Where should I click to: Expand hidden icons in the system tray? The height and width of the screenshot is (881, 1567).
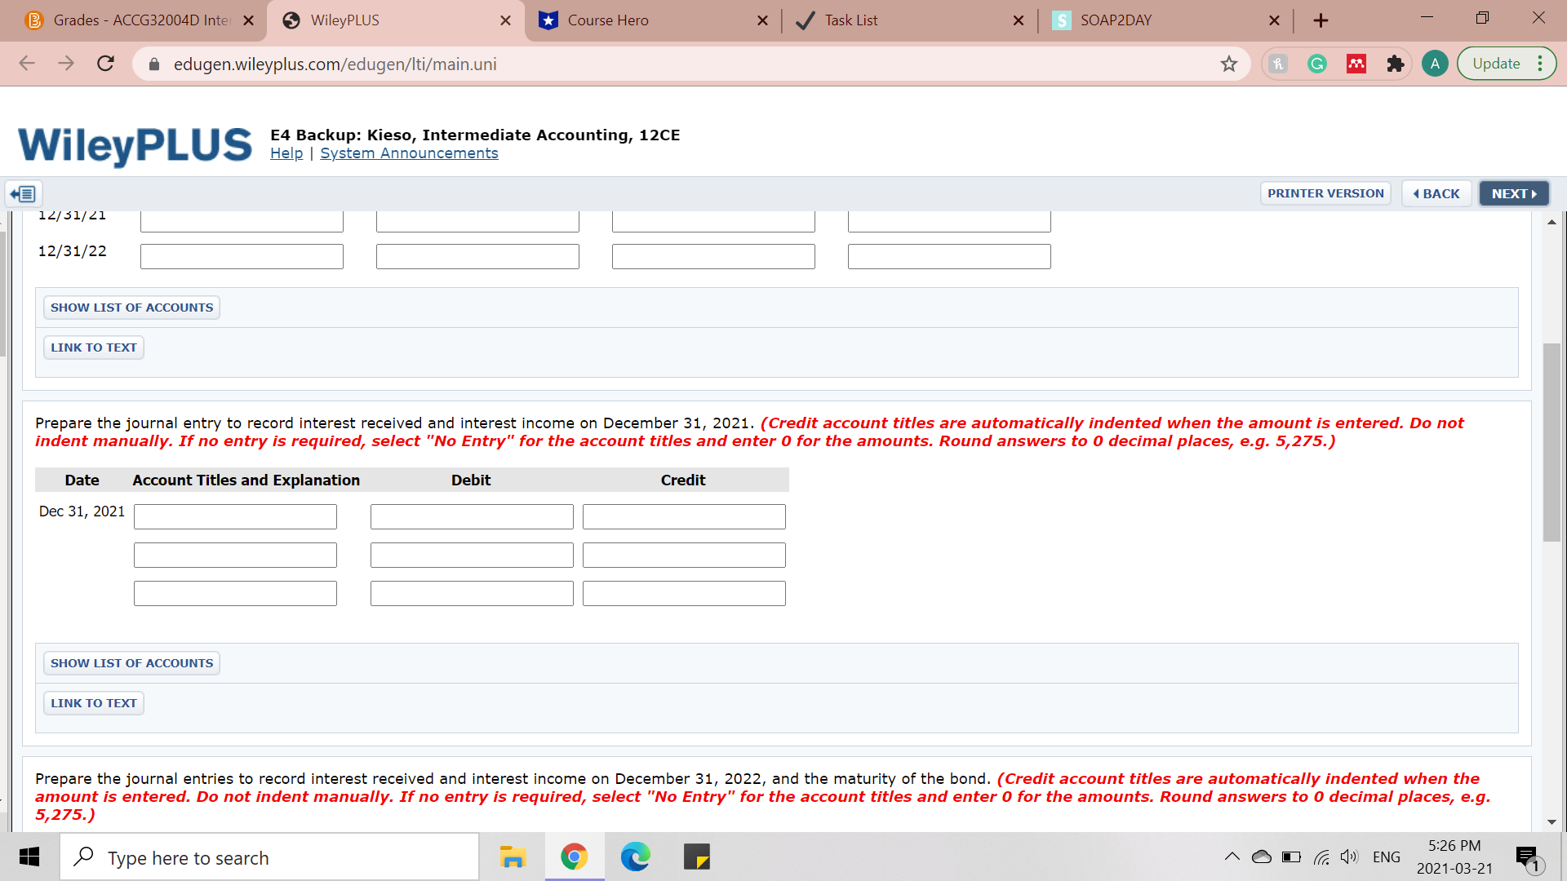pos(1232,857)
